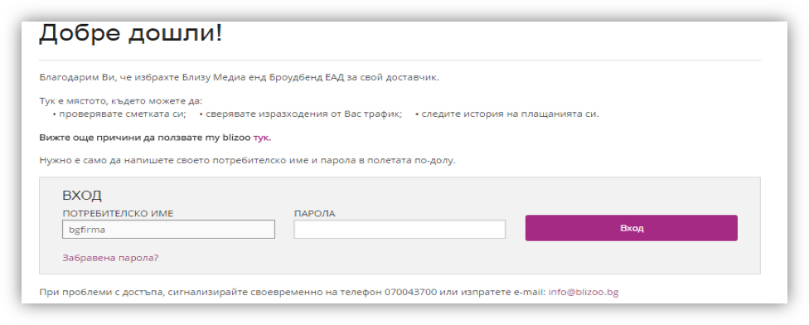Click the При проблеми с достъпа notice
809x325 pixels.
tap(328, 293)
